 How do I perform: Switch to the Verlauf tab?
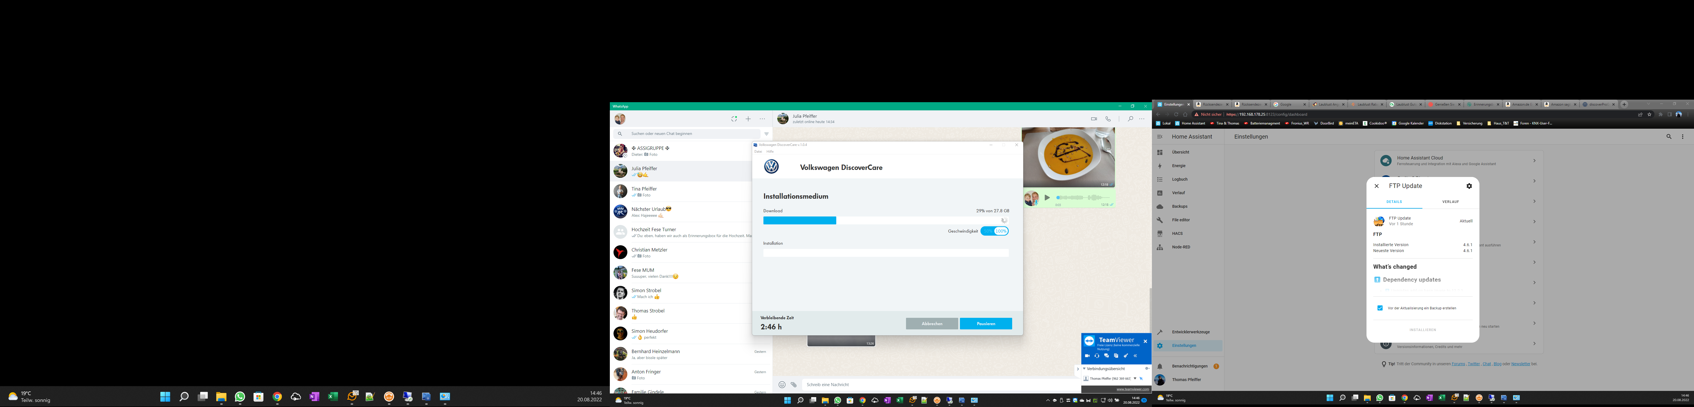coord(1451,202)
